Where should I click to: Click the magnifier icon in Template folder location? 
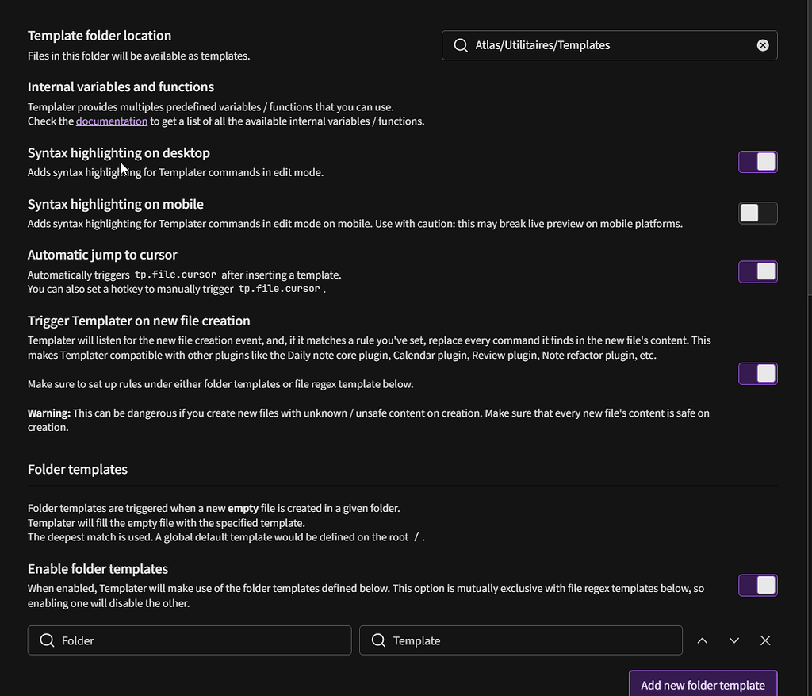coord(460,45)
